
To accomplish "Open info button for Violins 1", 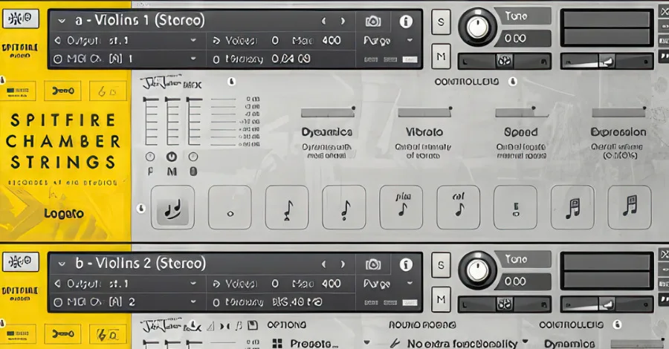I will 406,22.
